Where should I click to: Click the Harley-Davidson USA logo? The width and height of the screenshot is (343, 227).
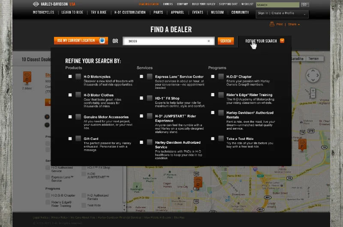point(54,4)
